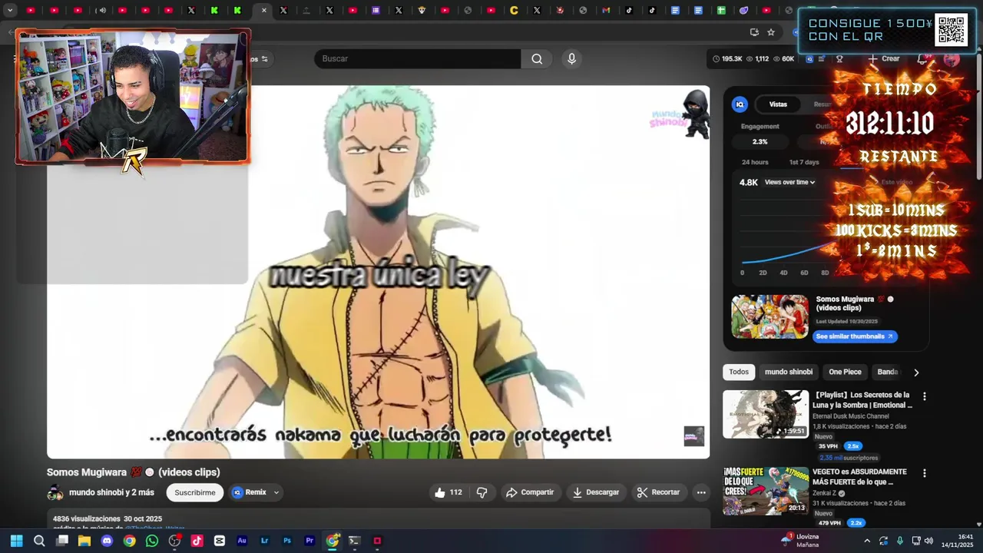Open the vidIQ IQ panel logo
983x553 pixels.
point(740,104)
